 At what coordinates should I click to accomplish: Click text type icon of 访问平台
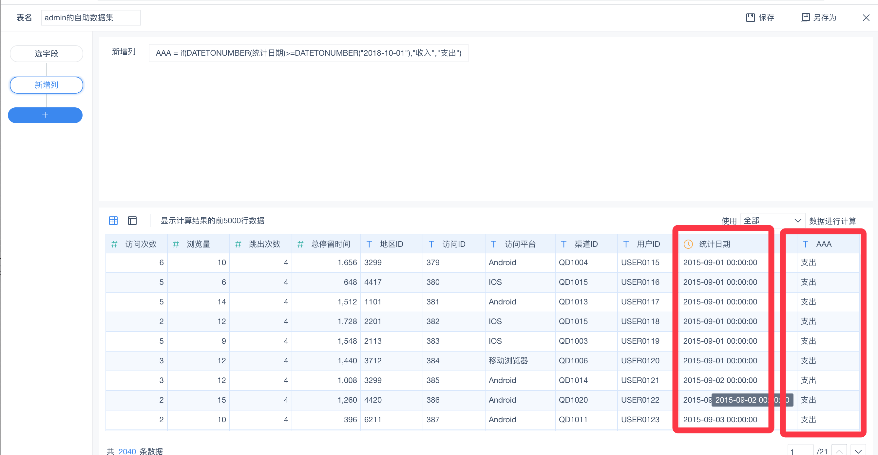(x=493, y=244)
